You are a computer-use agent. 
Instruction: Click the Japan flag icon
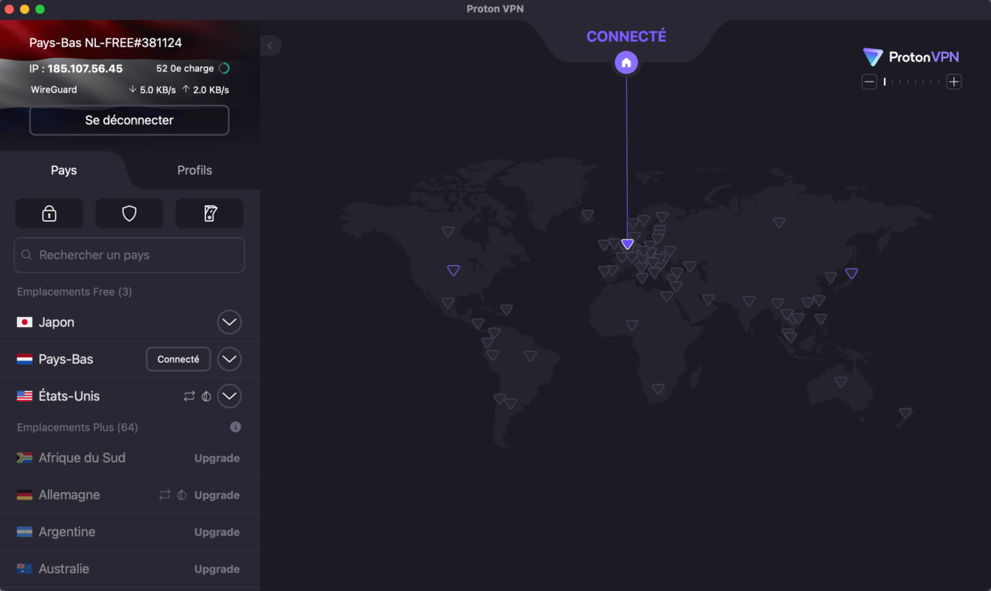point(24,322)
